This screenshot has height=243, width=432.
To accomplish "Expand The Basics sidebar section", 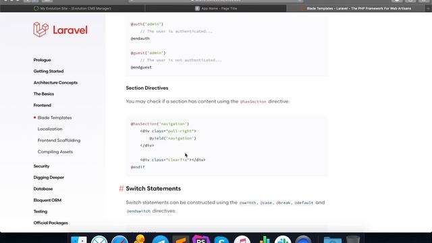I will (43, 94).
